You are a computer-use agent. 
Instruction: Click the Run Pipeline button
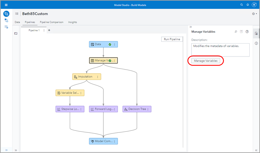click(172, 39)
